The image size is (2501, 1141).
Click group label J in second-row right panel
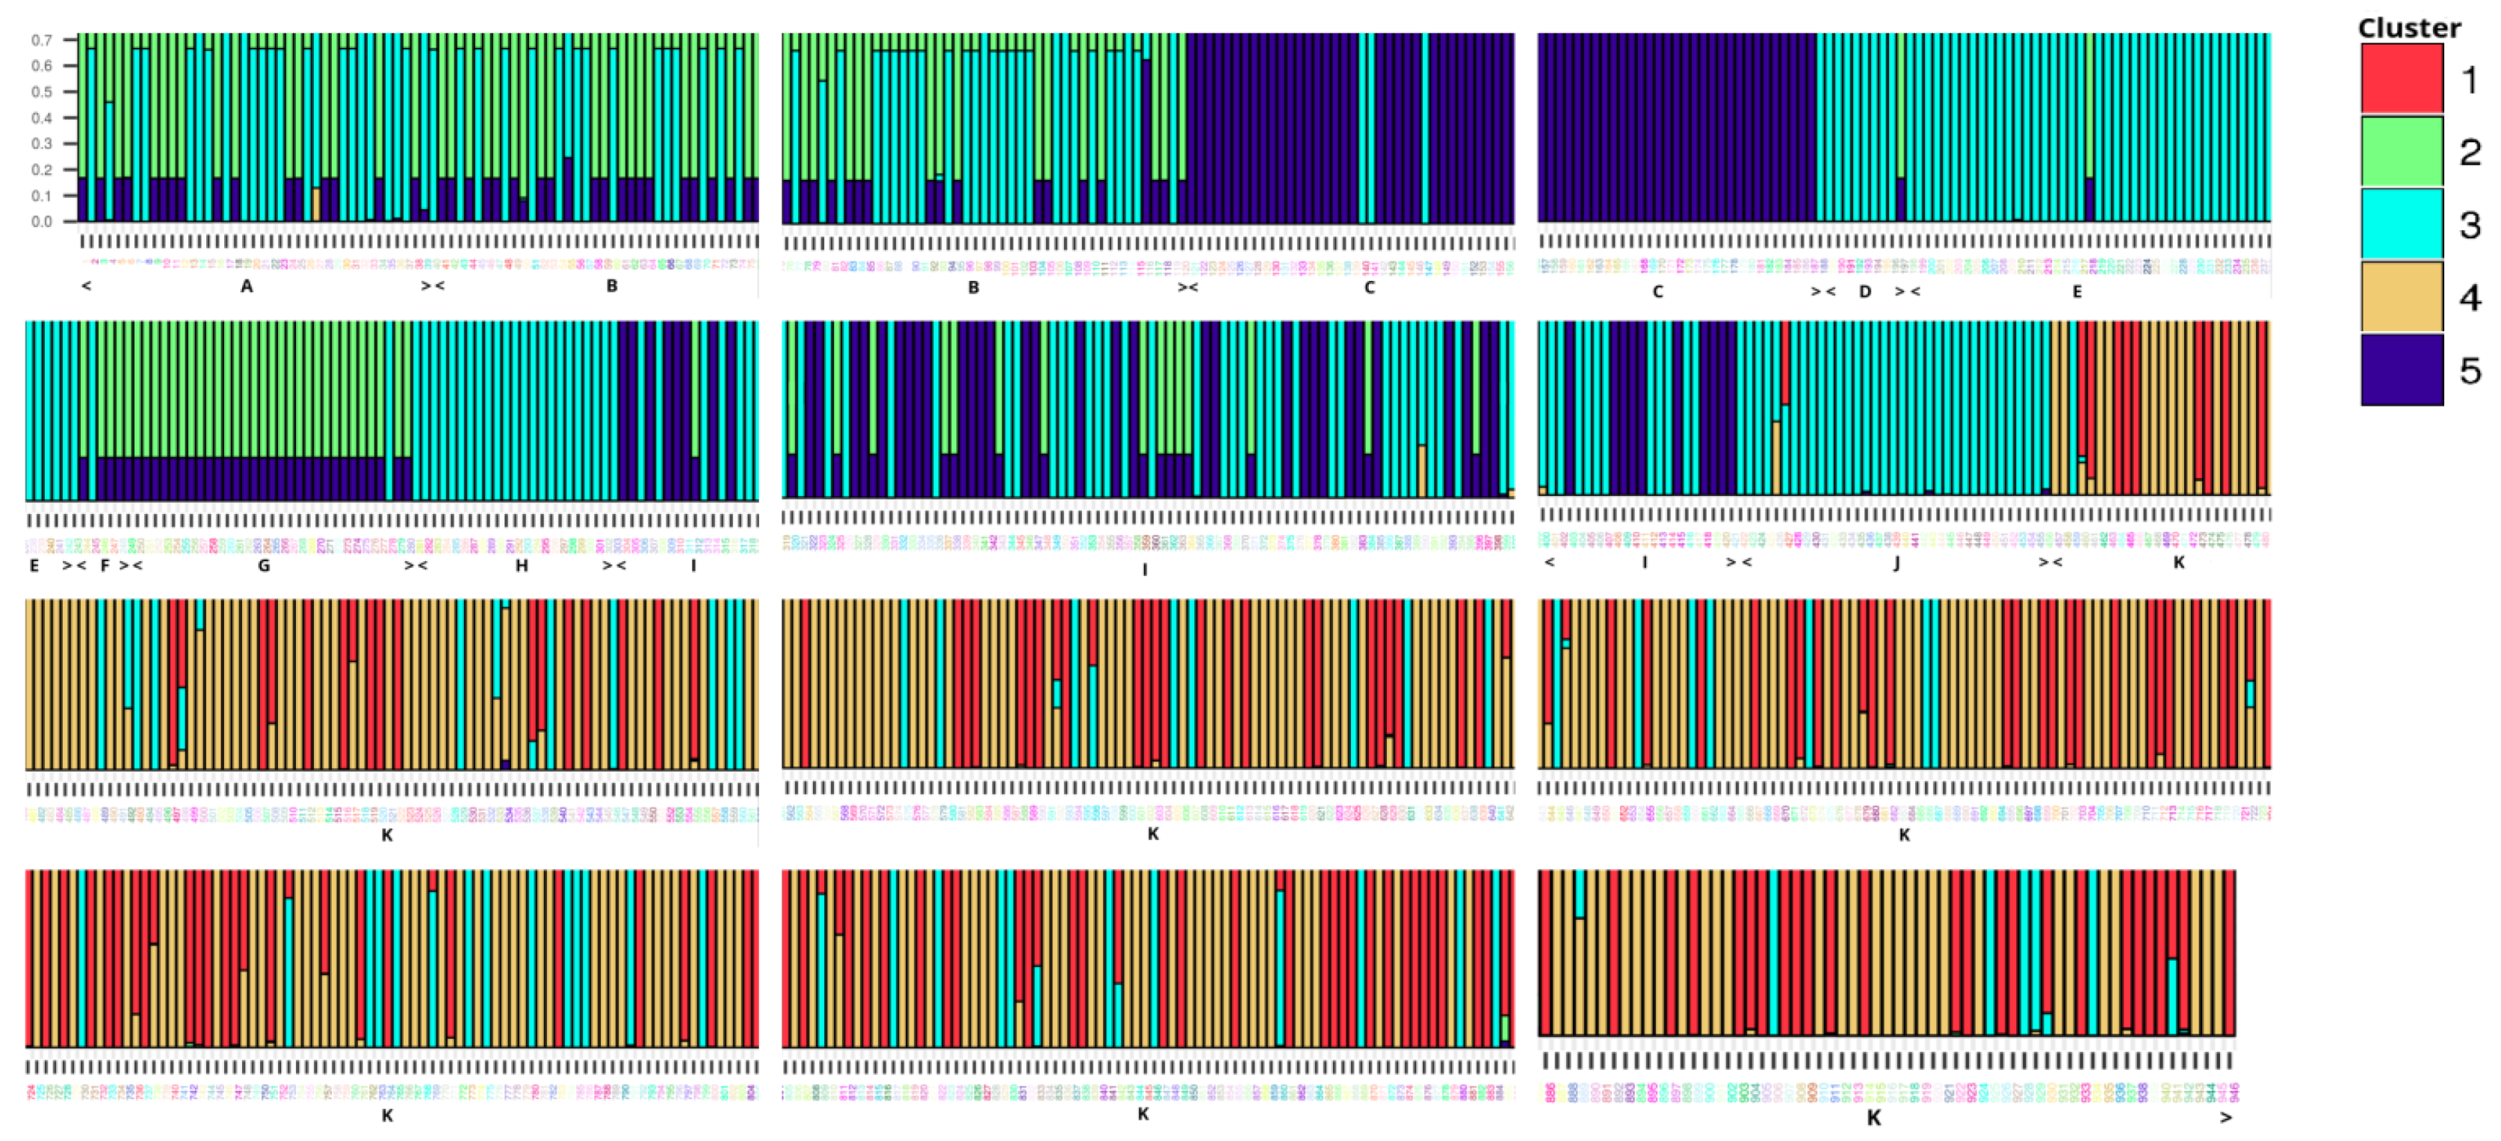(1896, 562)
